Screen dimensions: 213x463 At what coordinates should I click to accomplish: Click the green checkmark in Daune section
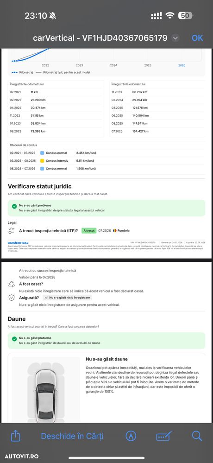coord(14,339)
